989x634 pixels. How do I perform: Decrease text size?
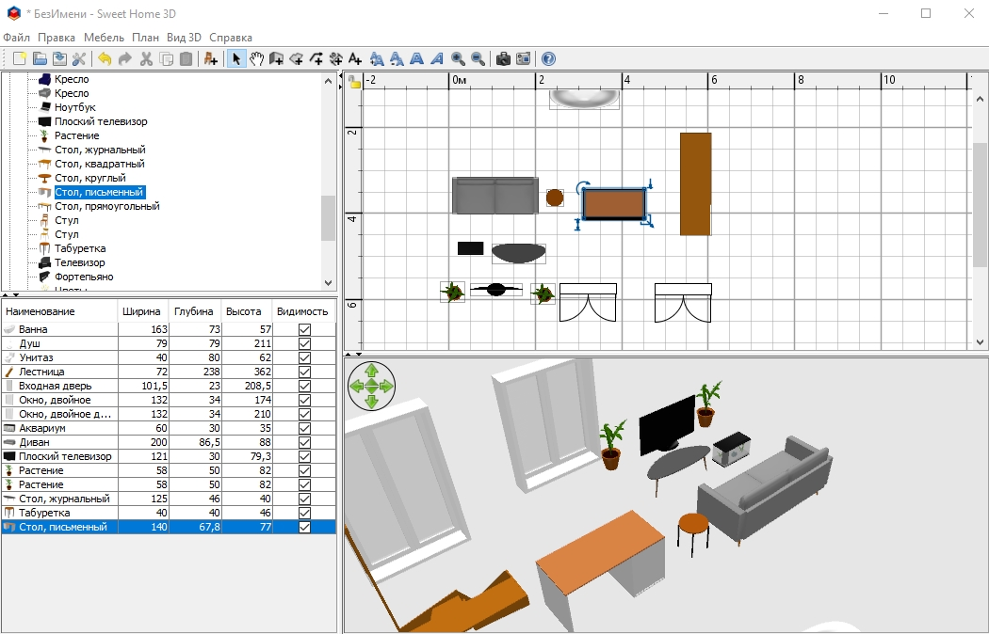pos(397,58)
